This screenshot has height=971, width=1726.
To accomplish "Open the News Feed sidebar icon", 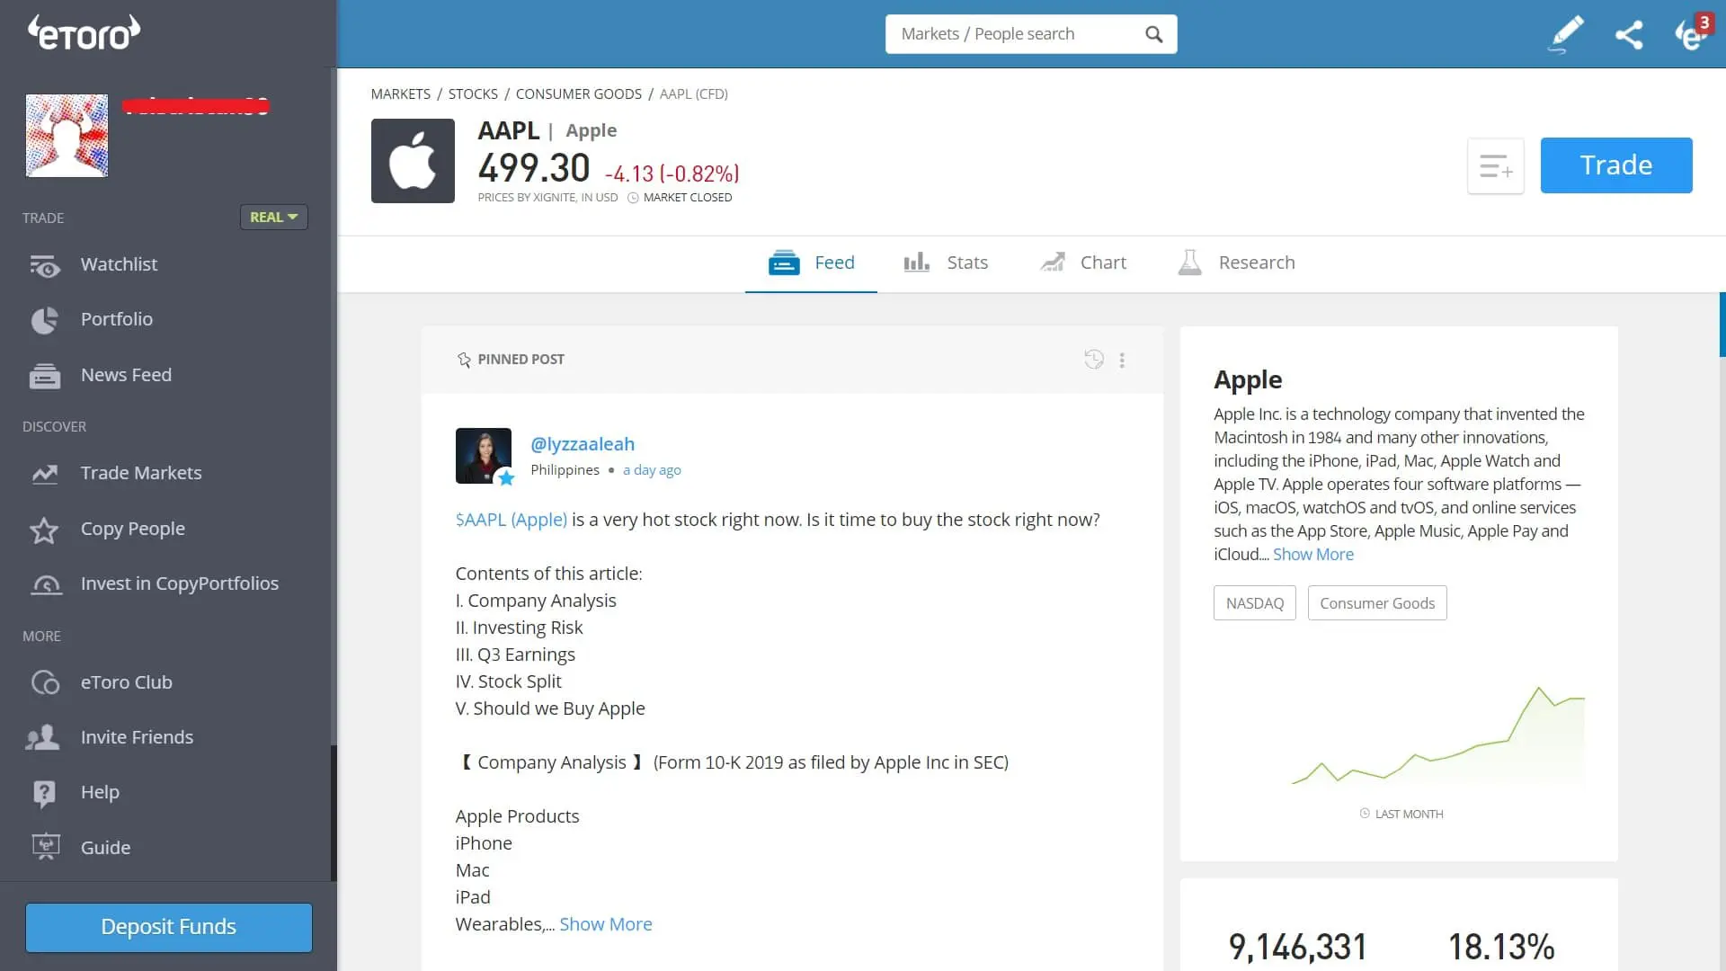I will click(x=45, y=376).
